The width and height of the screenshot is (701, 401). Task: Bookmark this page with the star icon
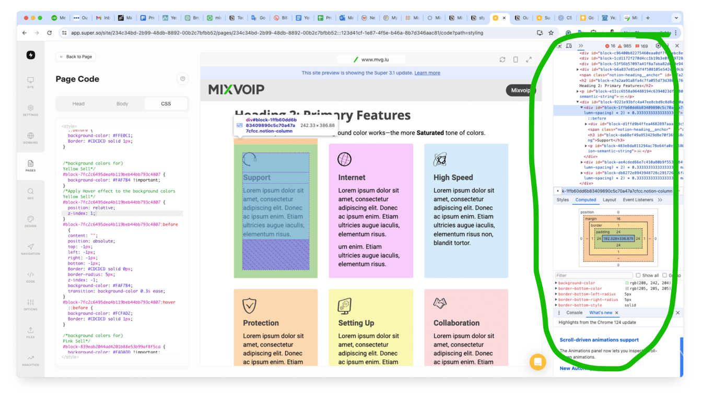551,33
